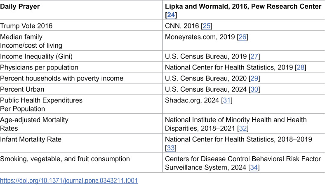Open citation 24 for Pew Research Center

pyautogui.click(x=171, y=15)
